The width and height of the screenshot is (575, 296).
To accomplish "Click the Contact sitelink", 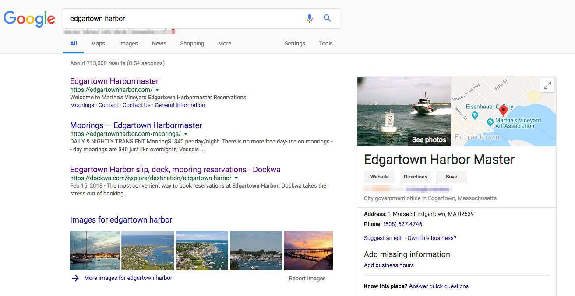I will click(x=108, y=105).
